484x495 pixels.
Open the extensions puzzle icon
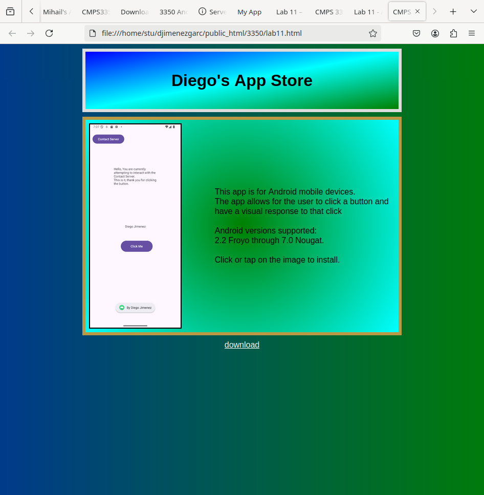pyautogui.click(x=453, y=33)
